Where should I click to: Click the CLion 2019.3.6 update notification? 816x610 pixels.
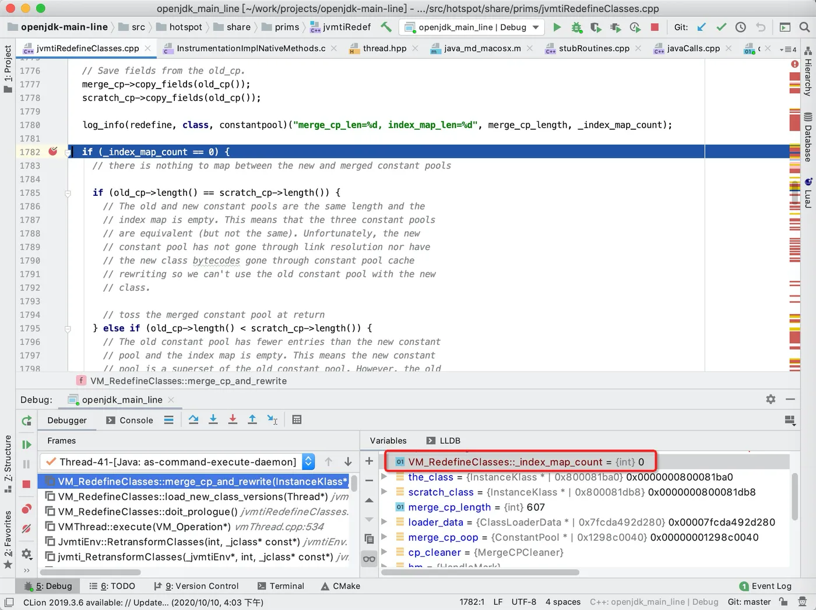coord(143,602)
